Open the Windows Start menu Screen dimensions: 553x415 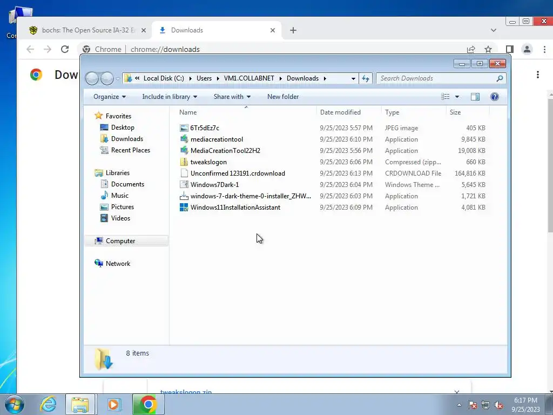coord(15,404)
